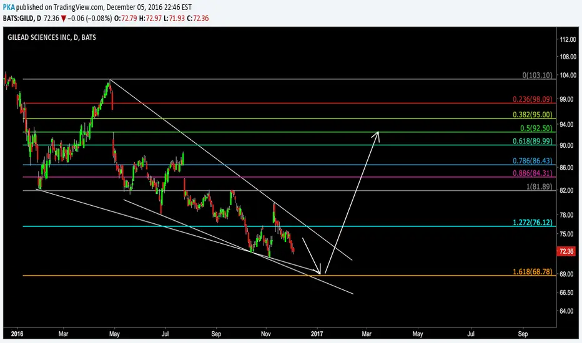Screen dimensions: 582x343
Task: Click the 1.618(68.78) Fibonacci label
Action: pyautogui.click(x=532, y=271)
